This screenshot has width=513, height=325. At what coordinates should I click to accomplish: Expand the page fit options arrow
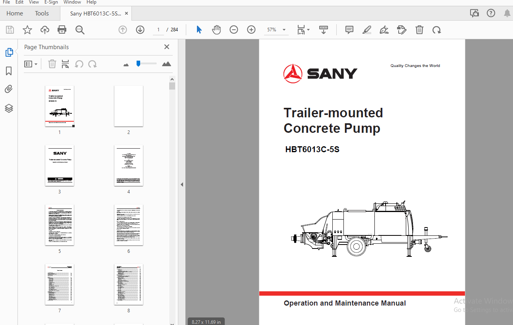tap(309, 30)
